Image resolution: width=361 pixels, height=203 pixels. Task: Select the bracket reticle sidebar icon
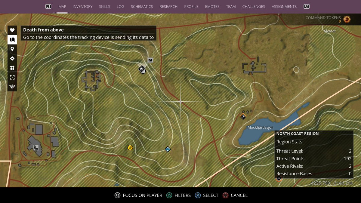click(x=12, y=77)
